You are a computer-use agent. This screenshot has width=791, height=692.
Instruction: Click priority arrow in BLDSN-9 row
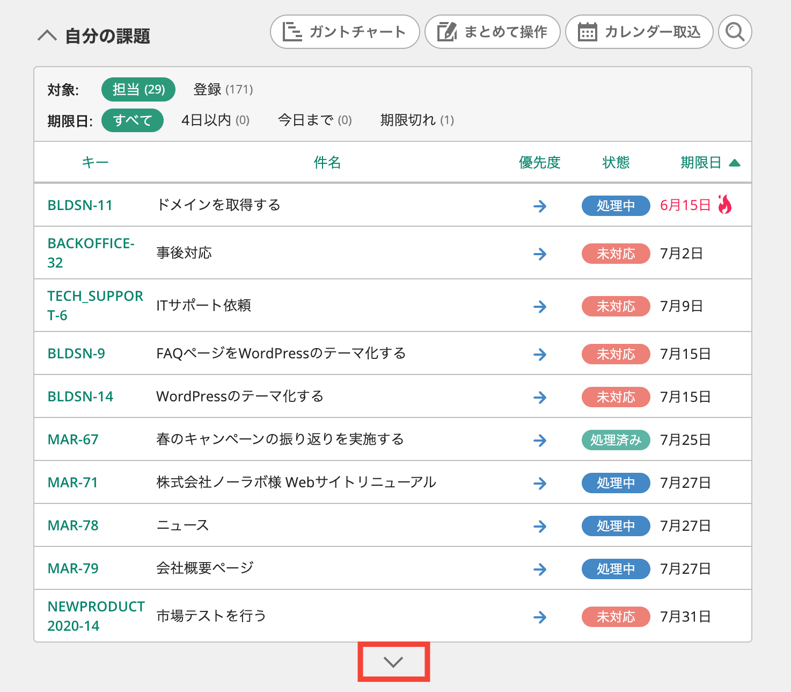[540, 354]
